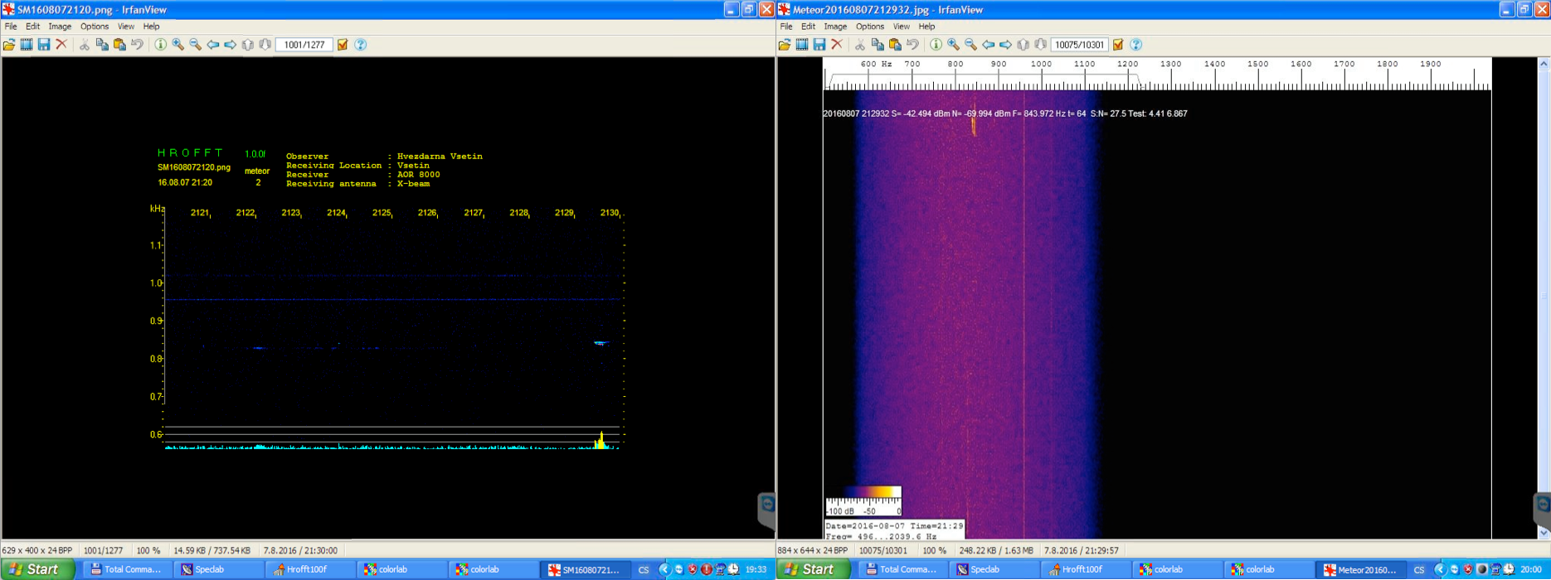
Task: Zoom out in the Meteor20160807212932.jpg window
Action: coord(970,45)
